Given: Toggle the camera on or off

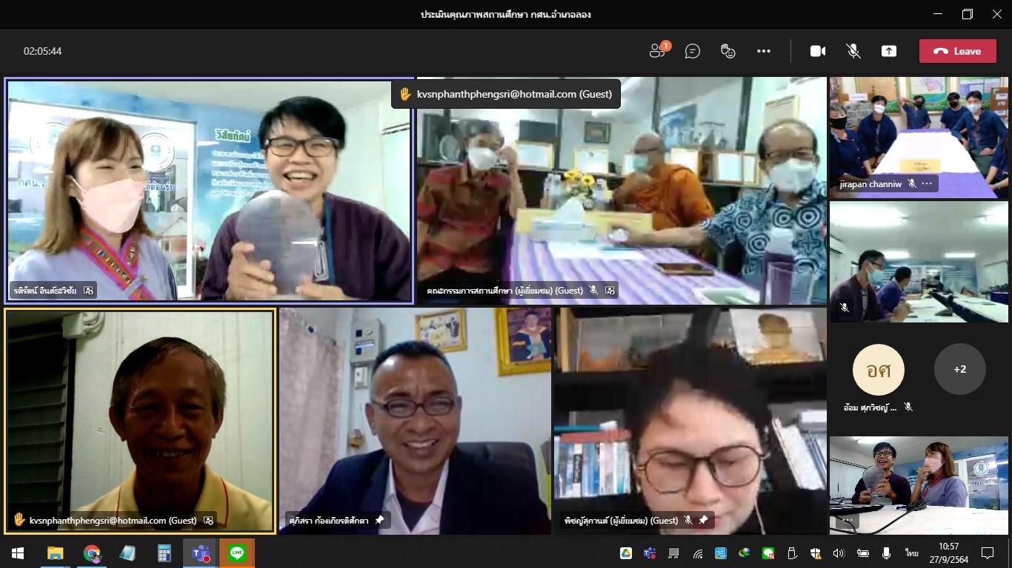Looking at the screenshot, I should (x=818, y=51).
